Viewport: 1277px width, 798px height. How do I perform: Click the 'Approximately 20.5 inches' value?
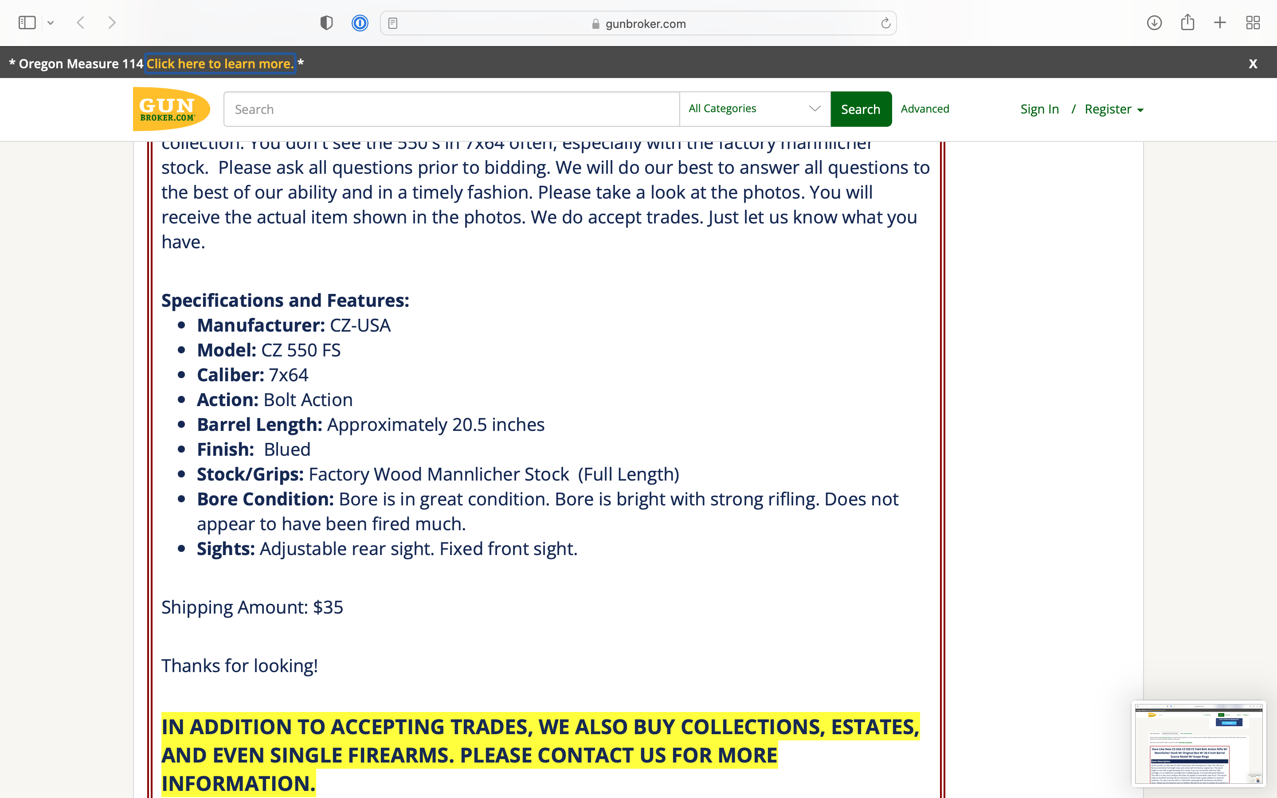tap(435, 424)
